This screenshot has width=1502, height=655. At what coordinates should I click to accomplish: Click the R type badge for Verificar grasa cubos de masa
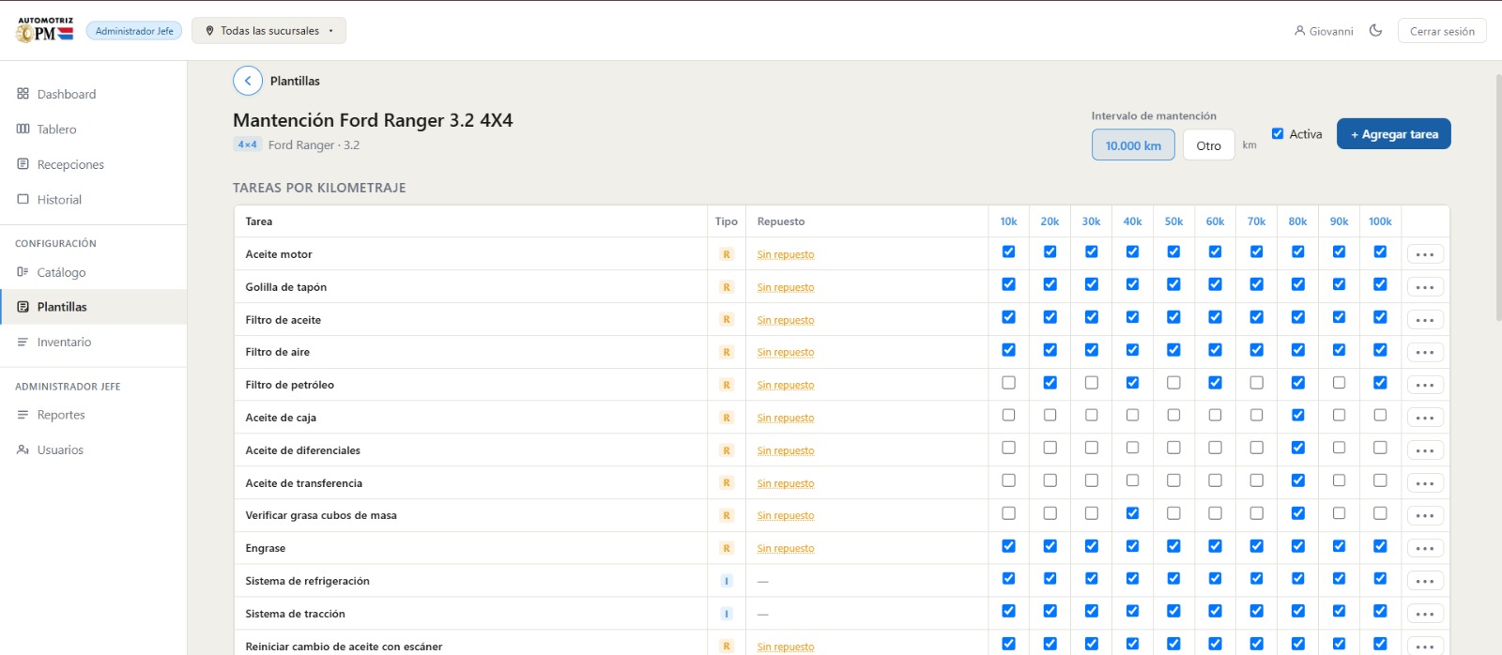(x=726, y=515)
